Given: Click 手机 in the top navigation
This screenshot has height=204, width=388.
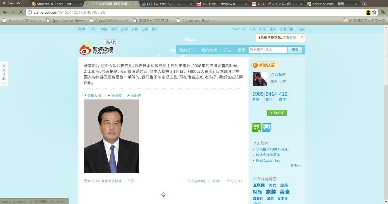Looking at the screenshot, I should coord(135,29).
